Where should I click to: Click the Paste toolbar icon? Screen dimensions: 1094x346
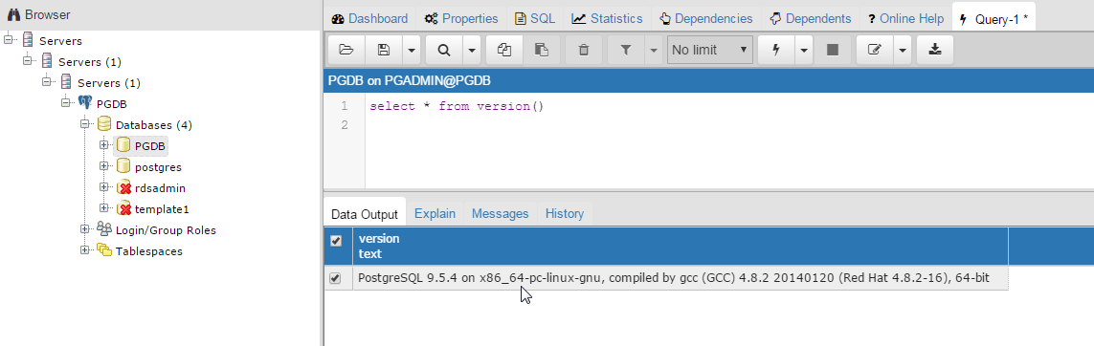tap(542, 50)
